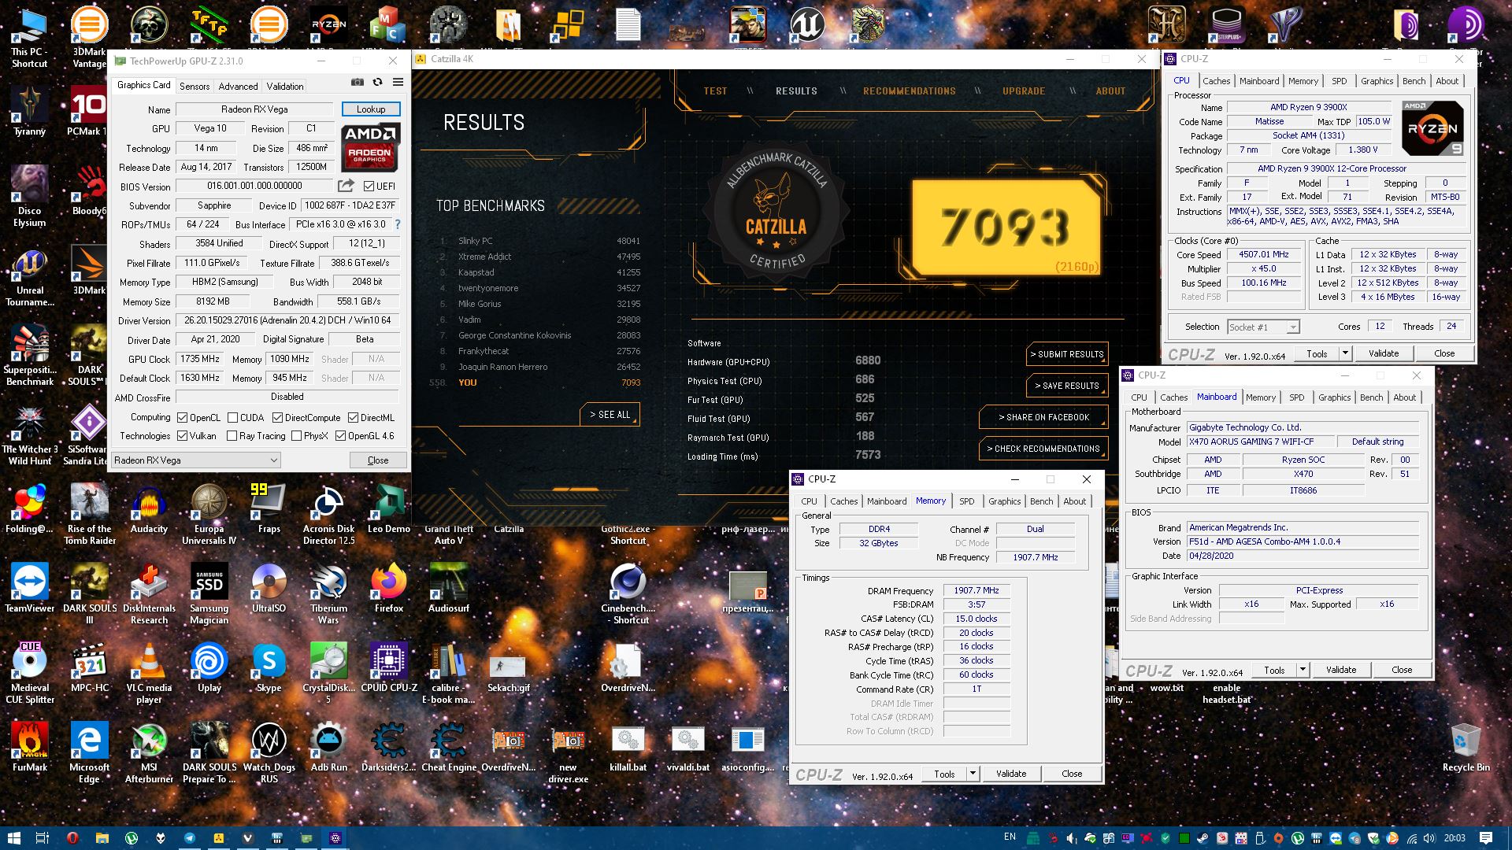
Task: Click Close button in GPU-Z window
Action: 378,460
